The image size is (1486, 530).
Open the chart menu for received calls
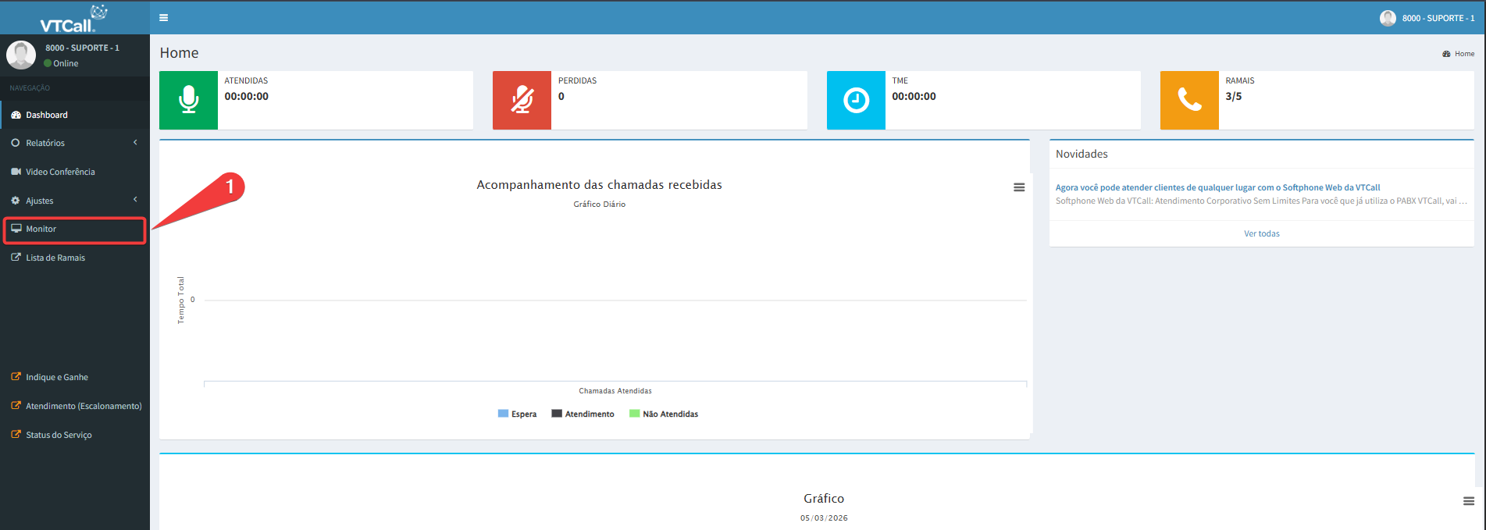pos(1018,187)
